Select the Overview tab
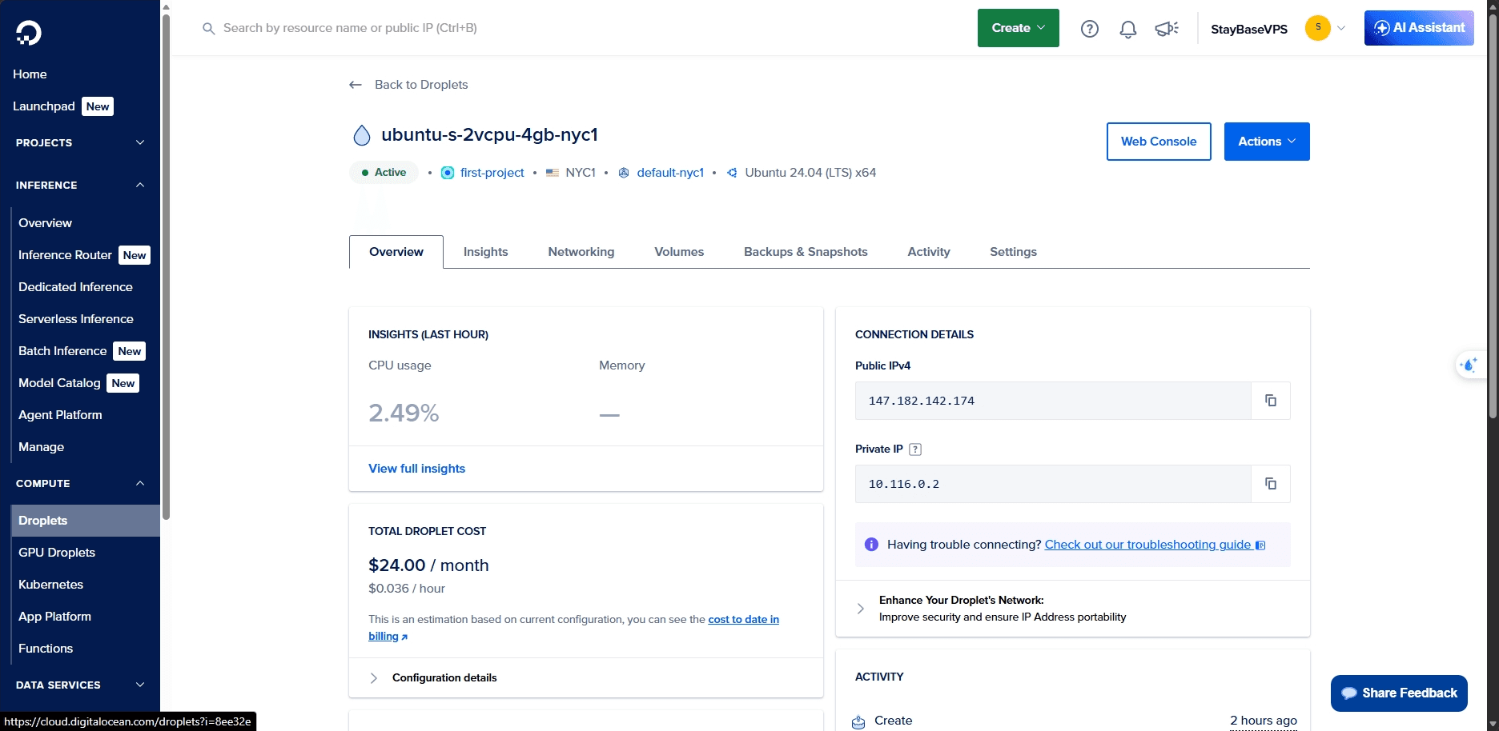The image size is (1499, 731). point(396,252)
